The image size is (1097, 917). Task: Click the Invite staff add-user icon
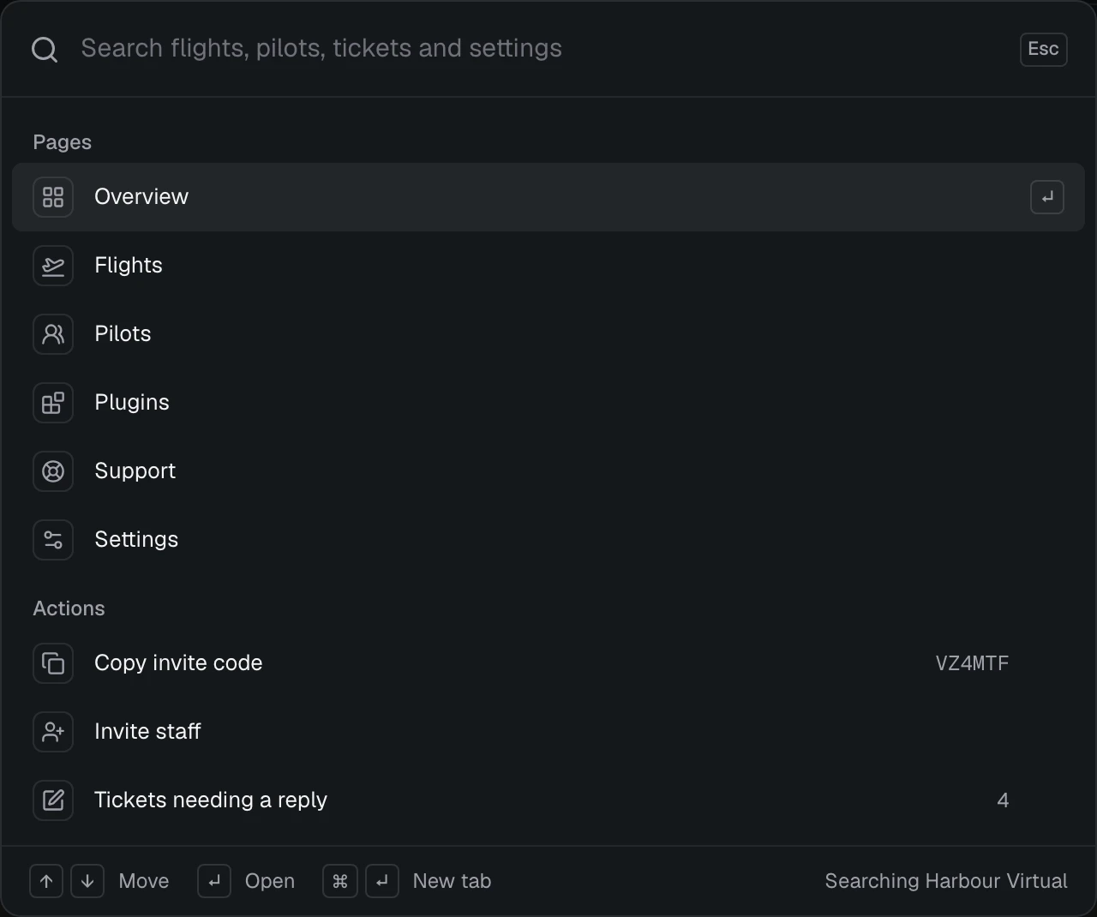coord(53,732)
